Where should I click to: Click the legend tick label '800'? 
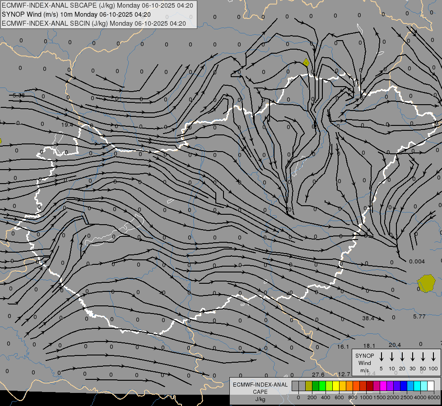(353, 397)
